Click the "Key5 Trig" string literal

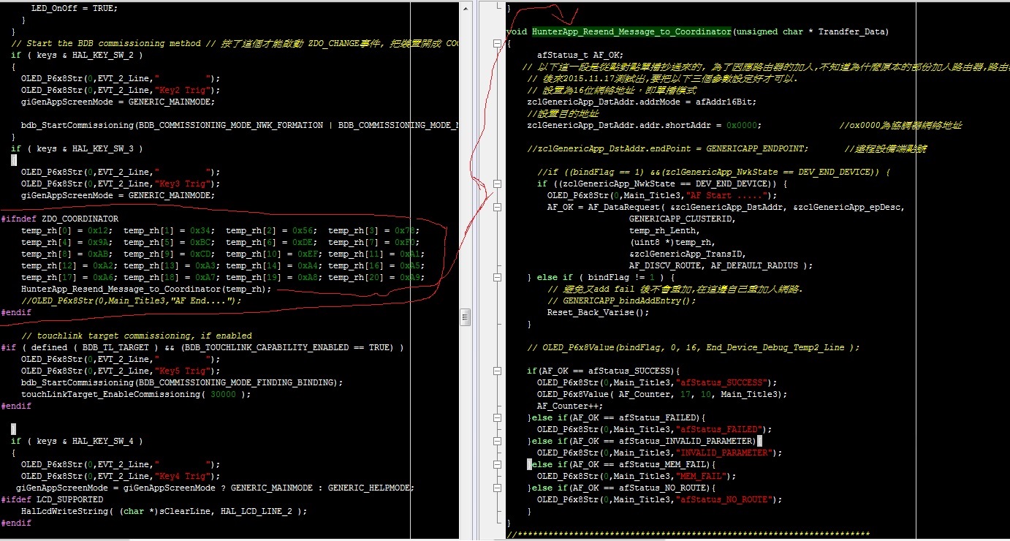[x=184, y=371]
